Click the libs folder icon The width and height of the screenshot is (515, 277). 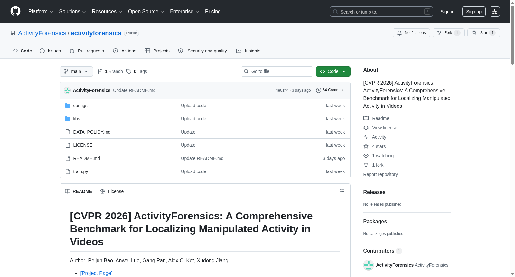(68, 119)
